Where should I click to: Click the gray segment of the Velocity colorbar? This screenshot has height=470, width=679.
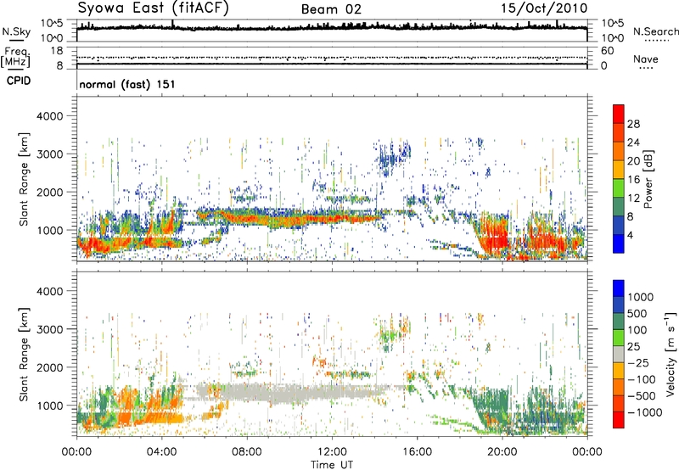[619, 355]
